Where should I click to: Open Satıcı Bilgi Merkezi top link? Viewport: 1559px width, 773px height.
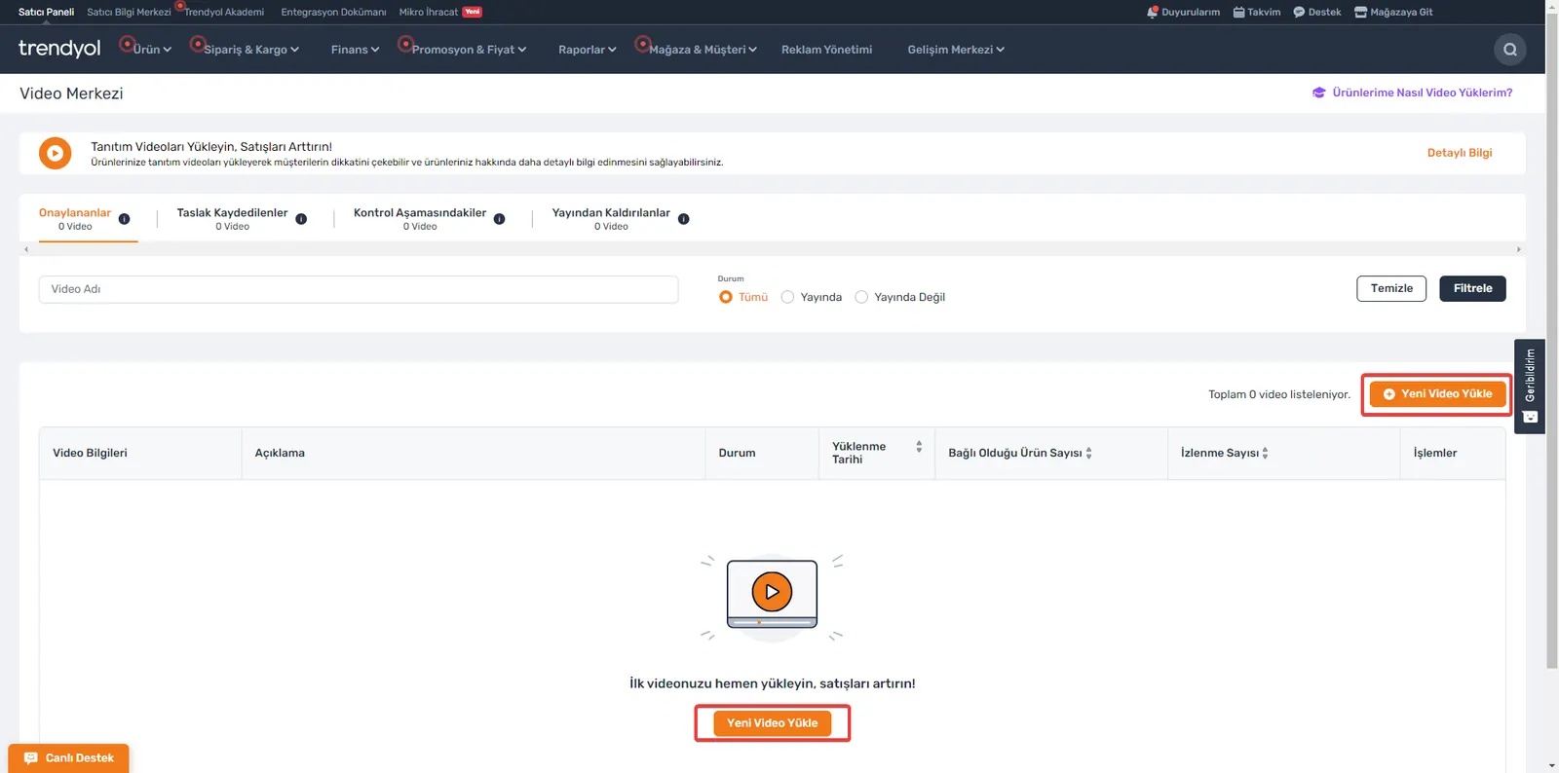click(129, 12)
